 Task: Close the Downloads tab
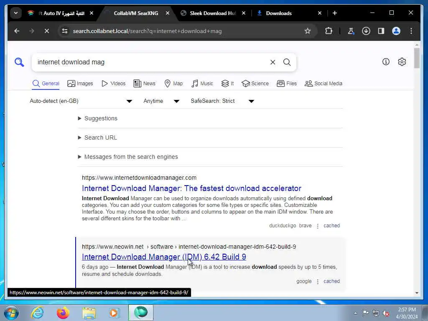320,13
